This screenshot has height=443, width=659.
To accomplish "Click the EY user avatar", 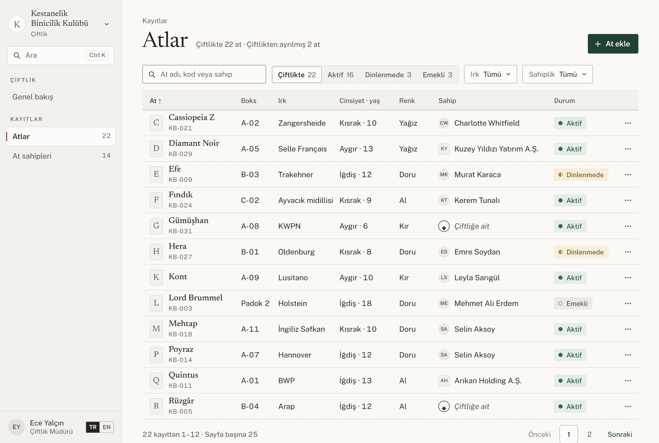I will coord(17,427).
